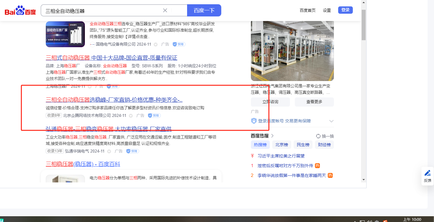Click the 热 badge after 李晓华说放假第一件事是在家睡两天
Image resolution: width=434 pixels, height=222 pixels.
[x=330, y=176]
